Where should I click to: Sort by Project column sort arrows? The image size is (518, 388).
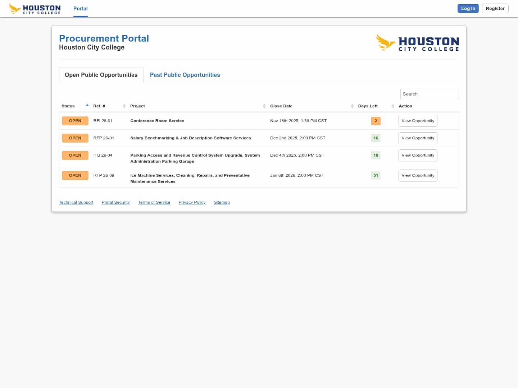click(264, 106)
